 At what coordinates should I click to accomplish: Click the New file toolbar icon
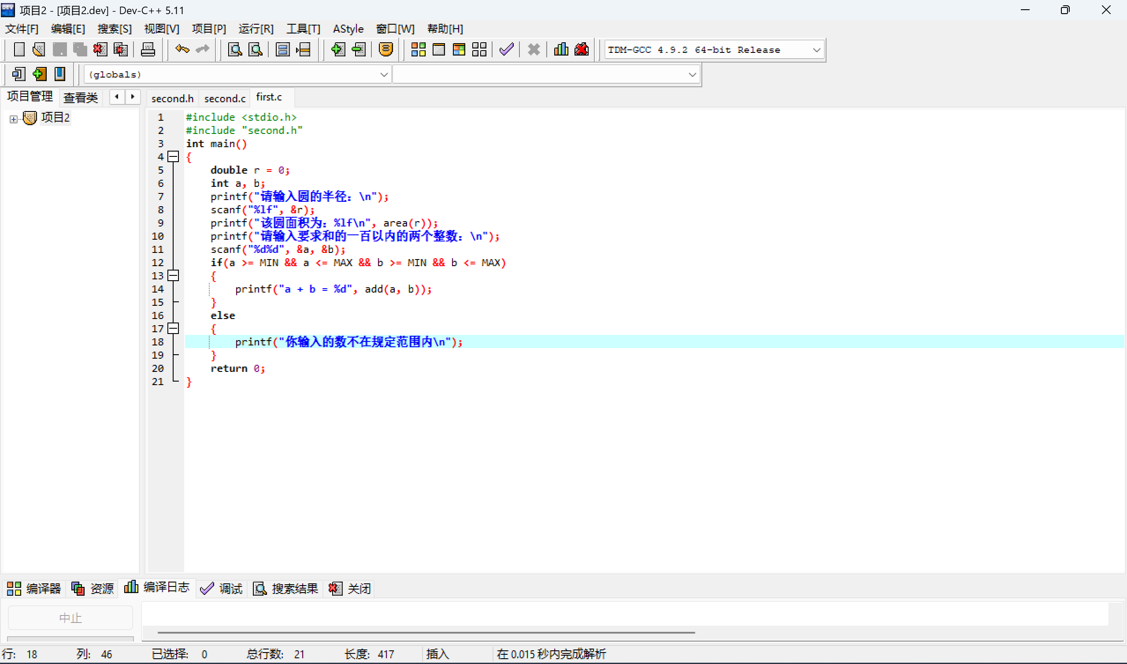[19, 49]
